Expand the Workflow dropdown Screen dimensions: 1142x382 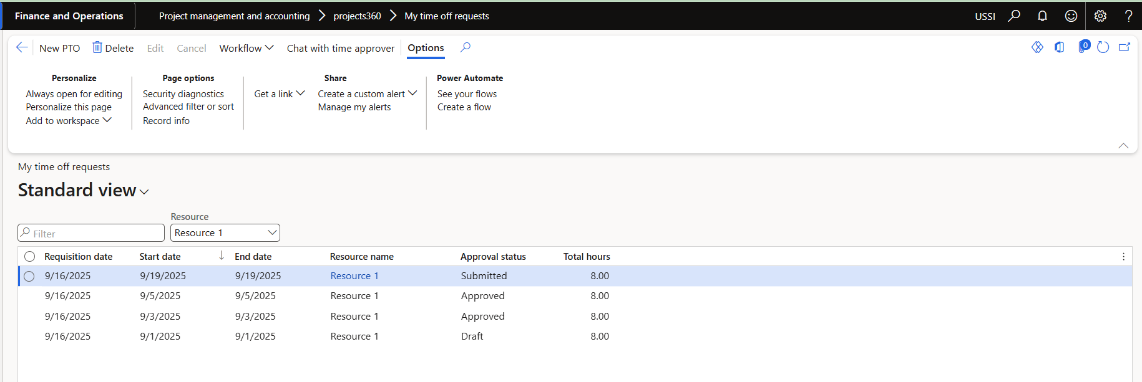click(x=246, y=48)
